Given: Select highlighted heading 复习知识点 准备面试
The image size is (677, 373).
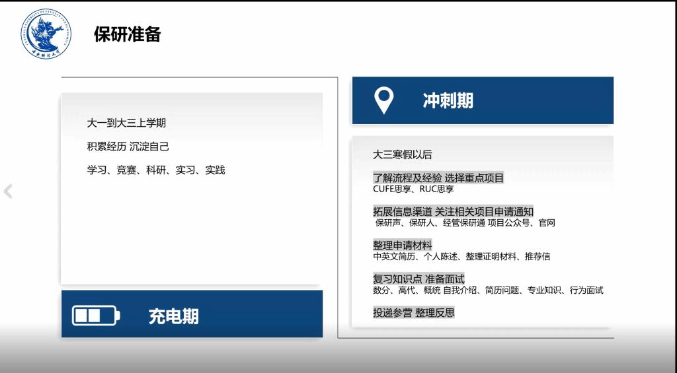Looking at the screenshot, I should [418, 279].
